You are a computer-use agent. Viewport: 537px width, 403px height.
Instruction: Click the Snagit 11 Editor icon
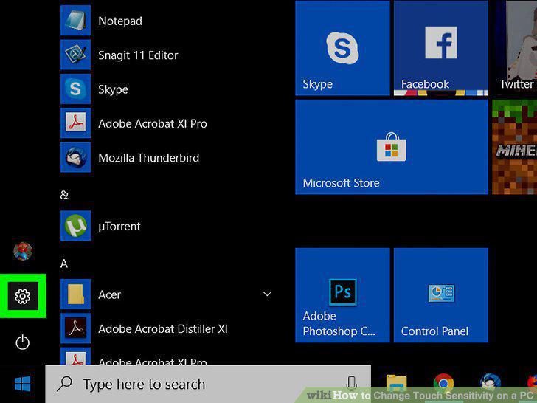[x=75, y=55]
